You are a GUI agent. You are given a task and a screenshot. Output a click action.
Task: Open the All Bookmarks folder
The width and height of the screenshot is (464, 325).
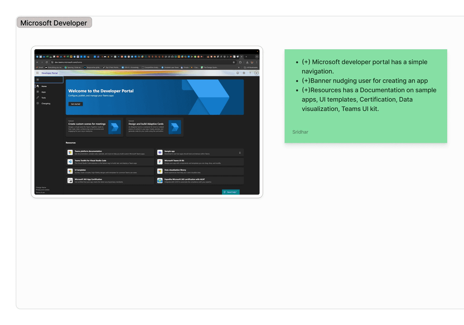251,67
